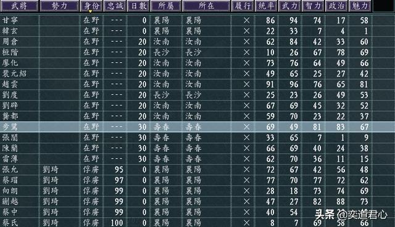Click the X mark in 雷薄's row
Viewport: 395px width, 227px height.
[x=247, y=159]
